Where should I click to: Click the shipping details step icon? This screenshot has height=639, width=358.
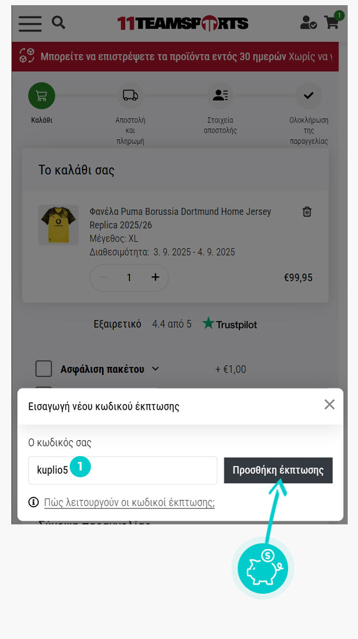tap(220, 96)
